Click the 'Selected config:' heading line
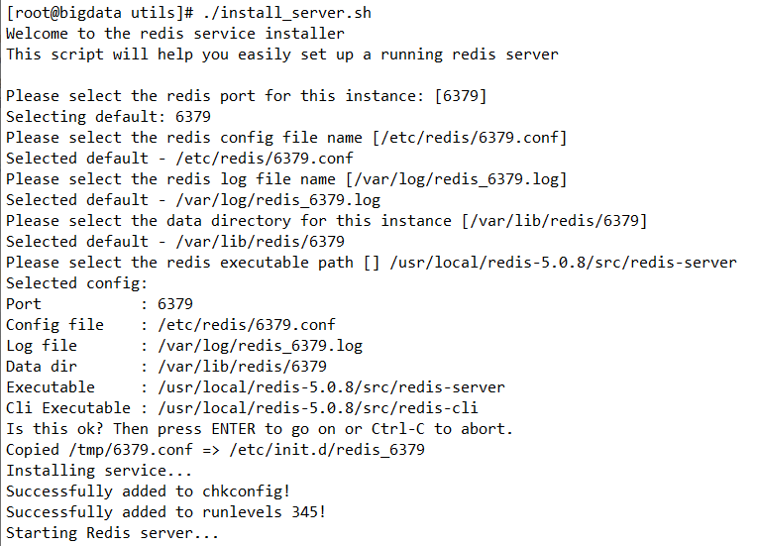 click(76, 282)
